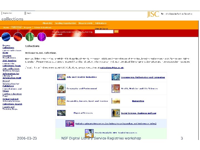Image resolution: width=200 pixels, height=150 pixels.
Task: Open Collections Search in sidebar
Action: click(x=12, y=104)
